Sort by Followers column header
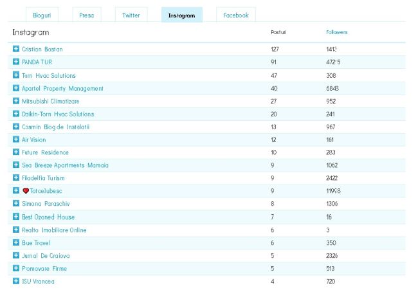 point(336,32)
